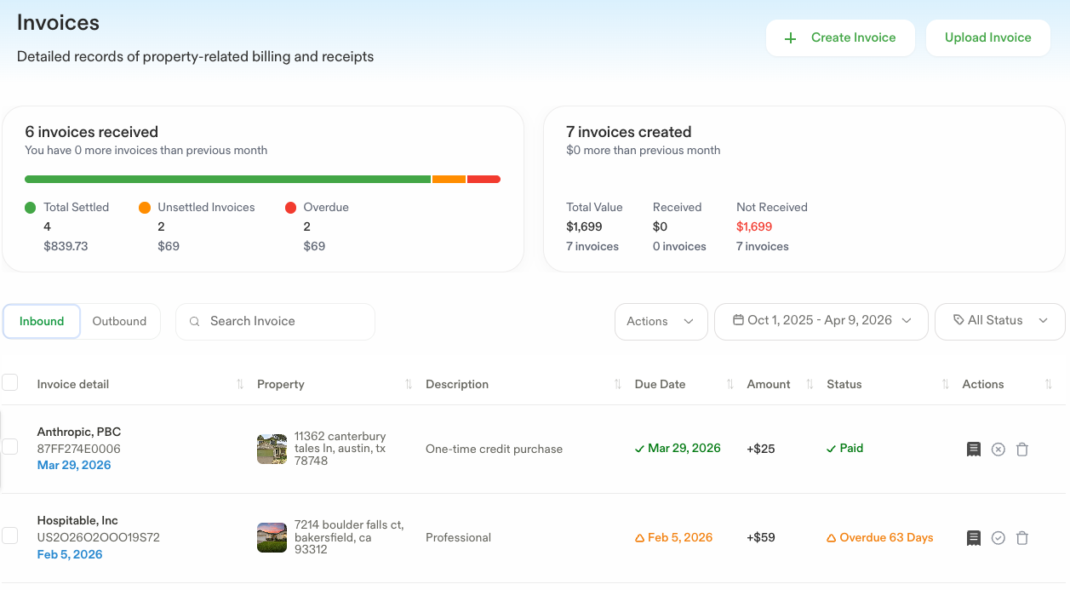Click the Professional description cell
Screen dimensions: 1070x590
458,538
